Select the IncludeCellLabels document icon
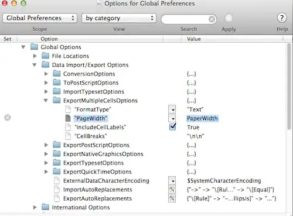Viewport: 293px width, 216px height. (68, 127)
